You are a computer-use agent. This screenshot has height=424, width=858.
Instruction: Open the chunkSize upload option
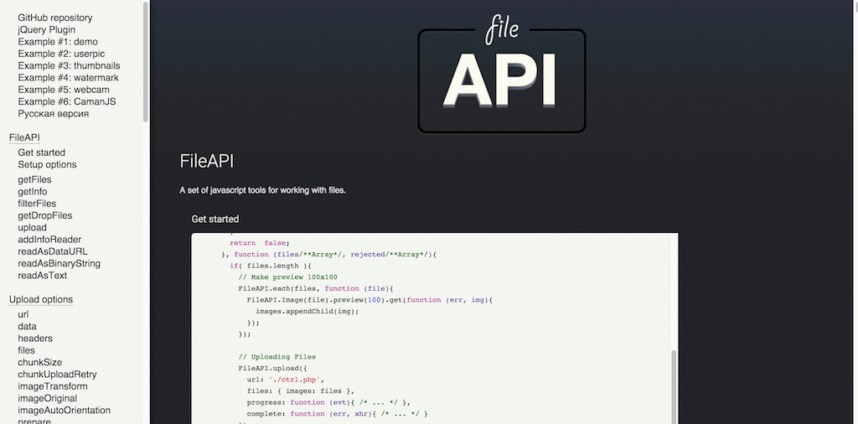(39, 363)
